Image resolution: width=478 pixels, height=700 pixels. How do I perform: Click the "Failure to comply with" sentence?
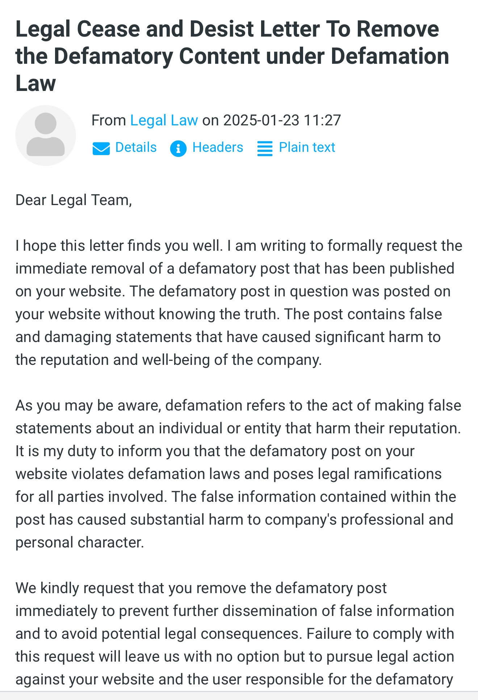[x=380, y=634]
